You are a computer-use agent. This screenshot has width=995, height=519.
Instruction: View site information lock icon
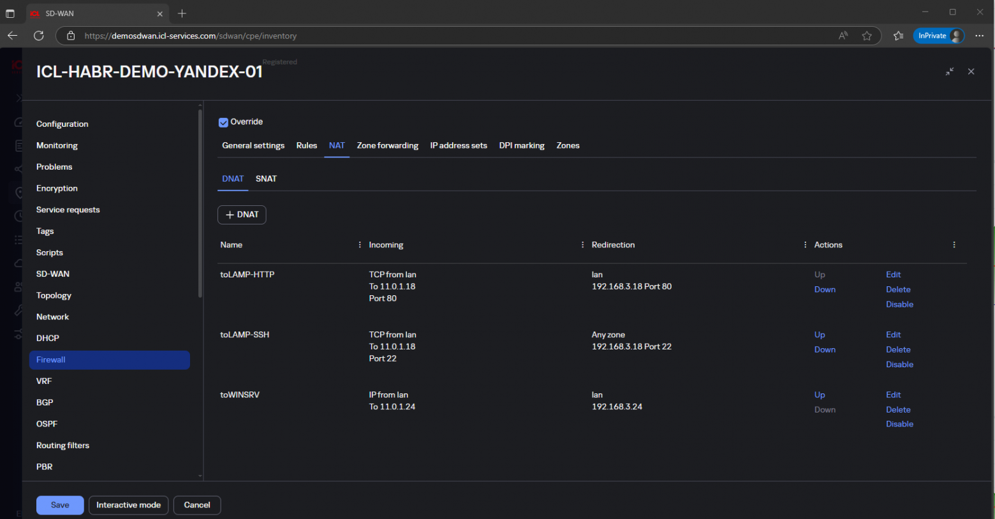(71, 36)
